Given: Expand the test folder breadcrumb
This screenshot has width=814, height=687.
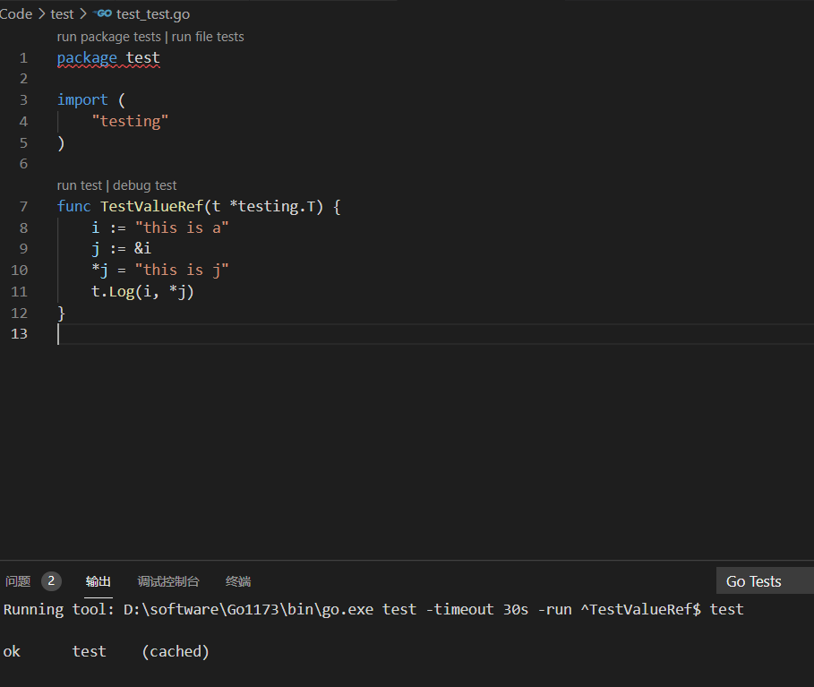Looking at the screenshot, I should (62, 14).
